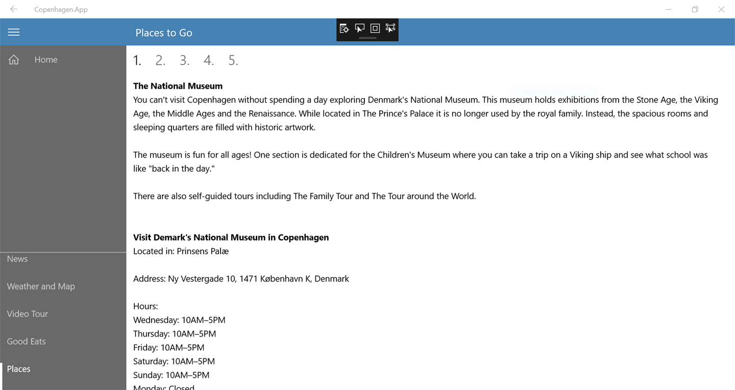
Task: Close the Copenhagen.App window
Action: point(721,9)
